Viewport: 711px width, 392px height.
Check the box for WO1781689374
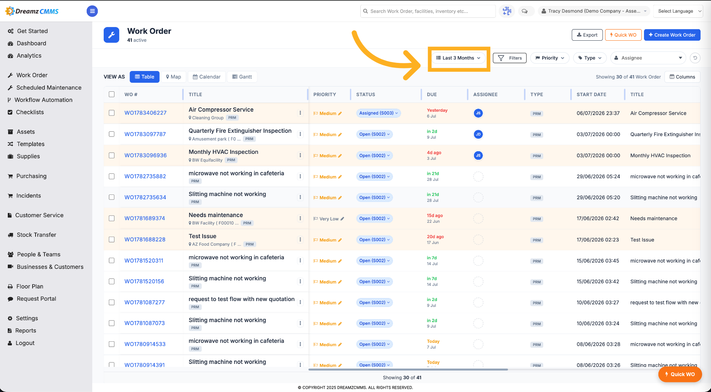coord(111,218)
